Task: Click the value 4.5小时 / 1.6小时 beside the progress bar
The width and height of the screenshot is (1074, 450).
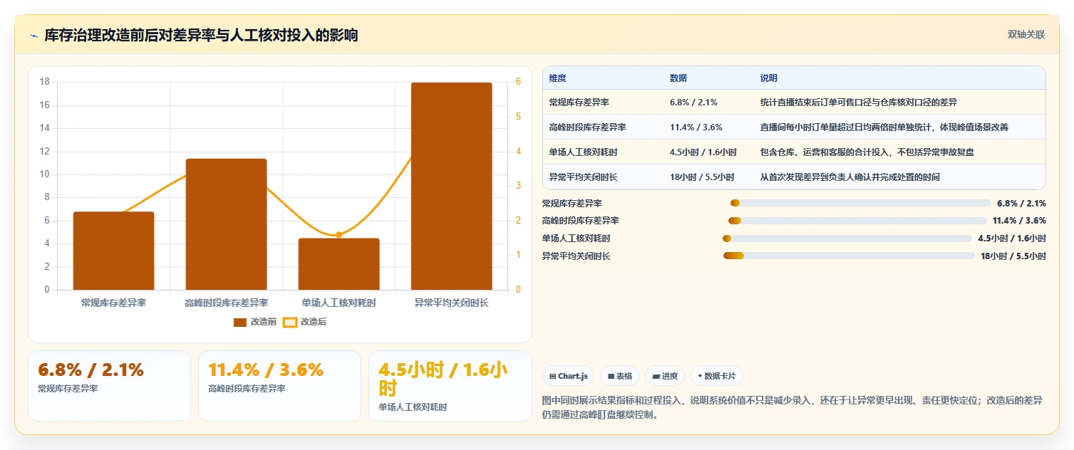Action: 1012,239
